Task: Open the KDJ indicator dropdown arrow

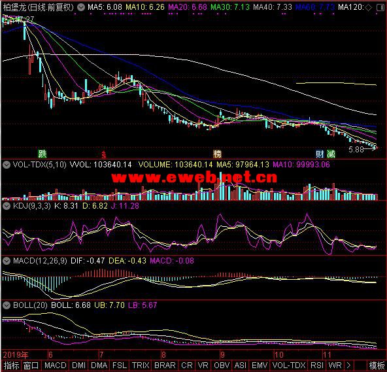Action: (x=7, y=206)
